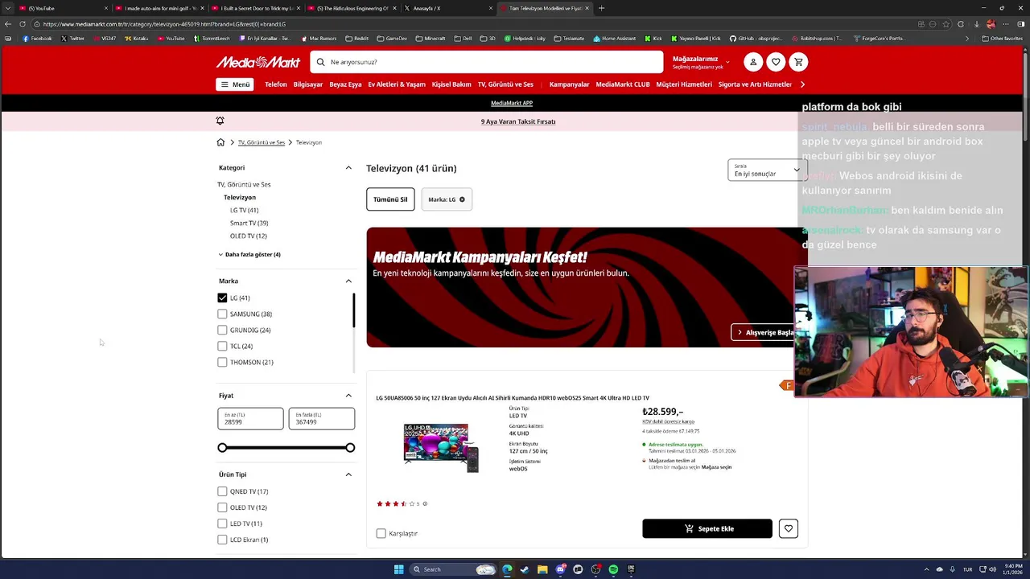Screen dimensions: 1030x579
Task: Check the SAMSUNG brand checkbox
Action: click(222, 314)
